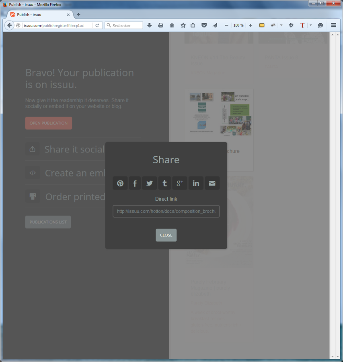343x362 pixels.
Task: Click the site identity globe icon
Action: pyautogui.click(x=18, y=25)
